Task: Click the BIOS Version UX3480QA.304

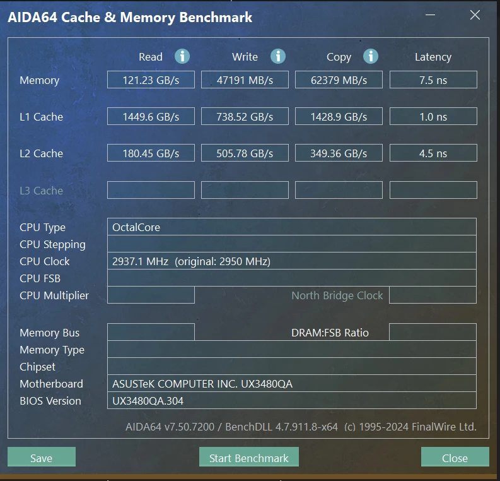Action: pos(292,400)
